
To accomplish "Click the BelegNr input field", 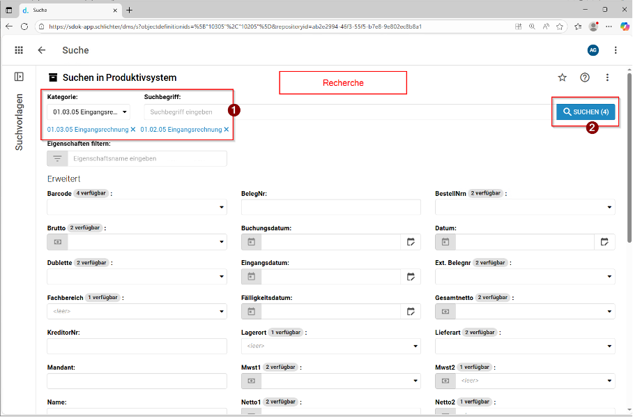I will point(330,207).
